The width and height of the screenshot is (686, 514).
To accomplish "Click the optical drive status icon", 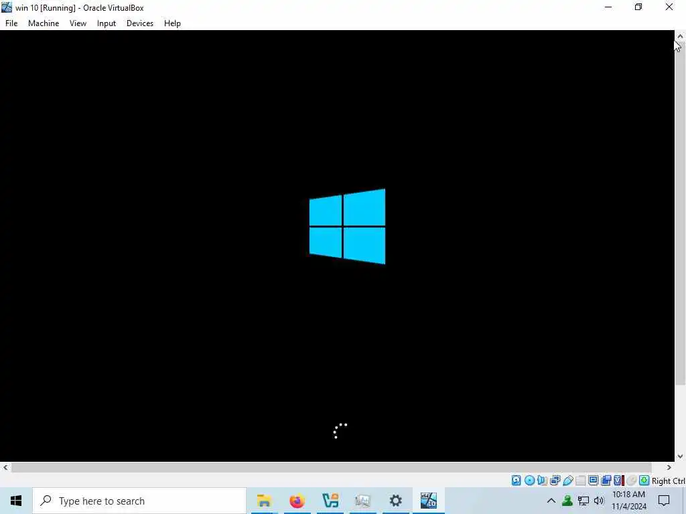I will tap(529, 481).
